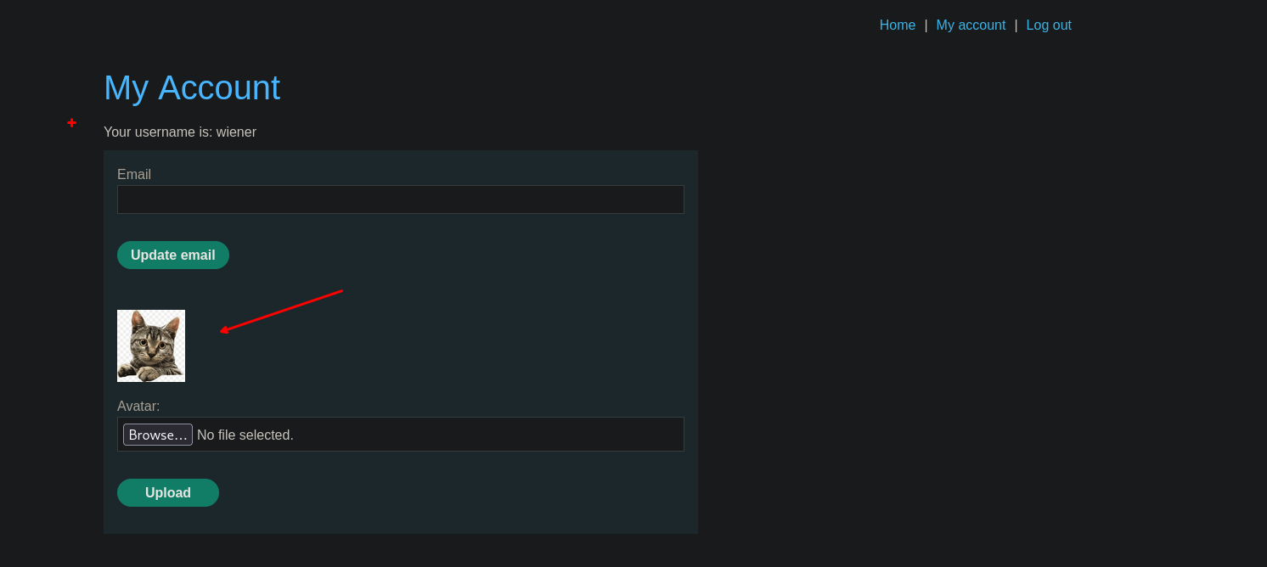The width and height of the screenshot is (1267, 567).
Task: Click the empty area below the Upload button
Action: click(x=399, y=519)
